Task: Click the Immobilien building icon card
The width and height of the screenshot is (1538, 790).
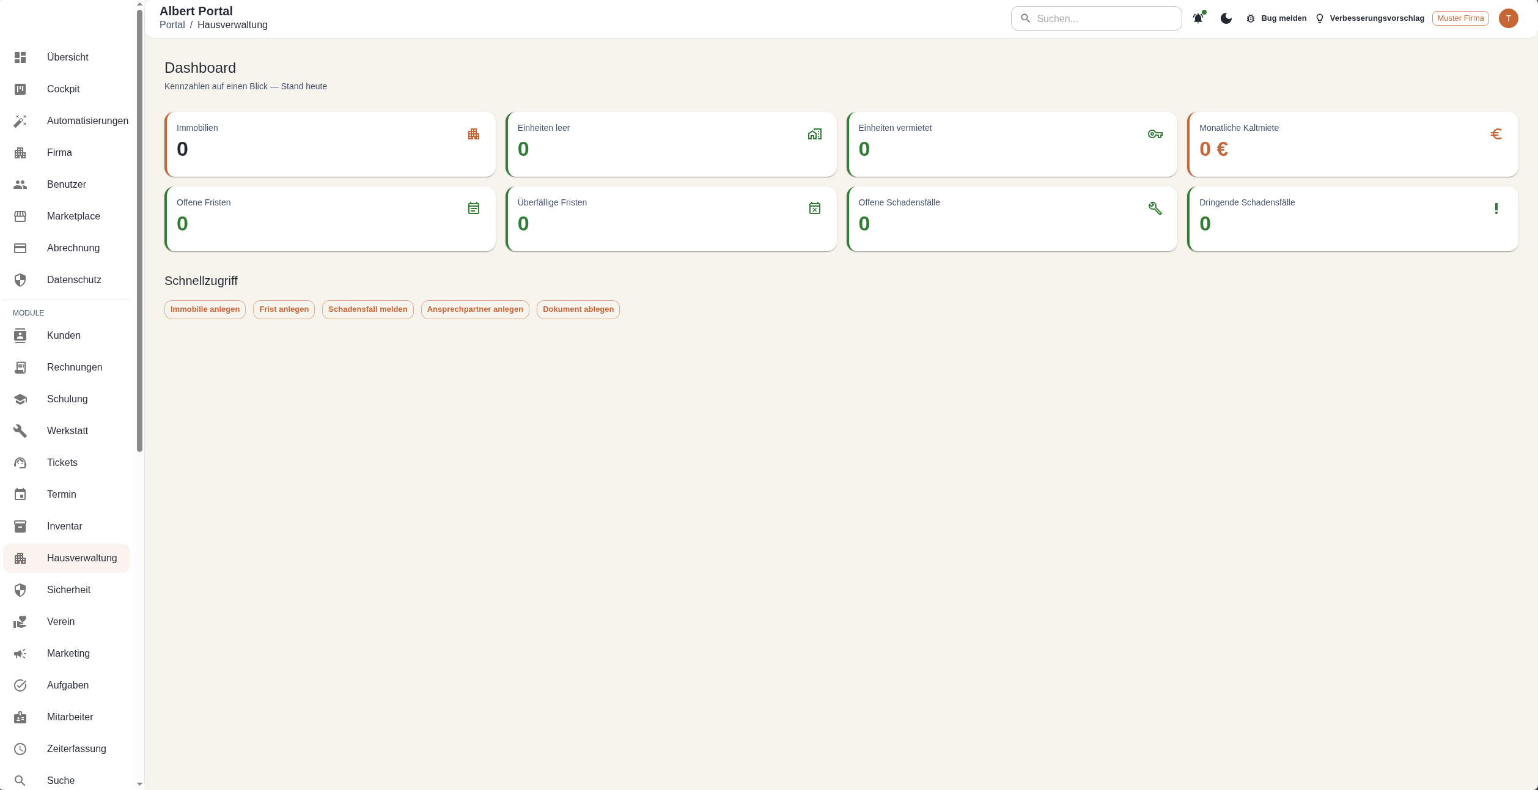Action: [474, 134]
